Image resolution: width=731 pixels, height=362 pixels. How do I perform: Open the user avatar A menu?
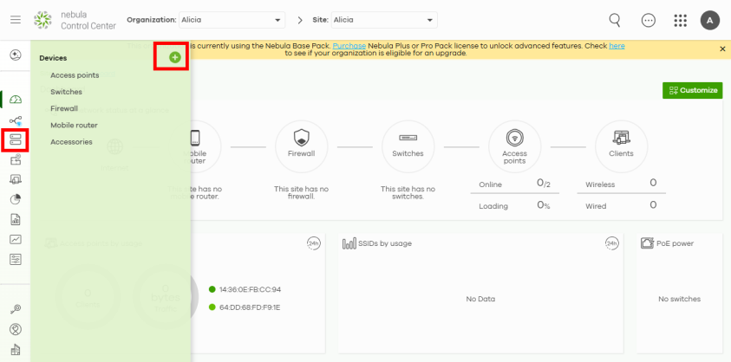point(710,20)
